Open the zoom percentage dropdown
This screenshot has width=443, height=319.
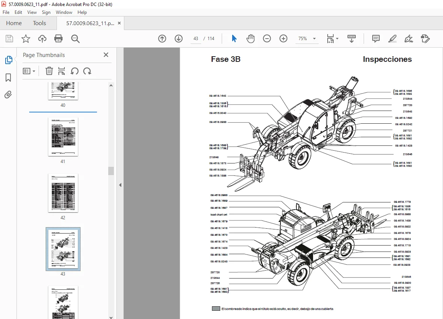point(314,39)
